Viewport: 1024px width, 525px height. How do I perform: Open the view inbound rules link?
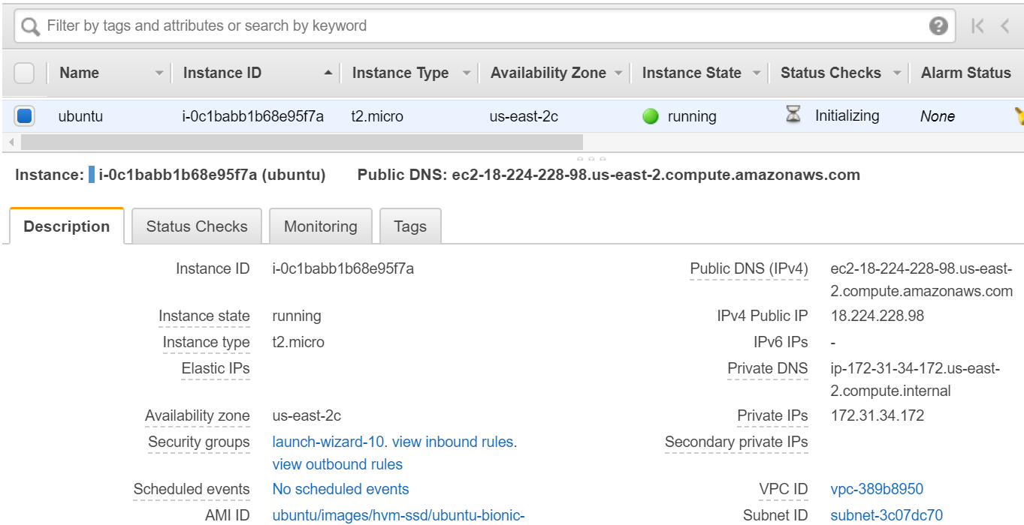(x=454, y=442)
